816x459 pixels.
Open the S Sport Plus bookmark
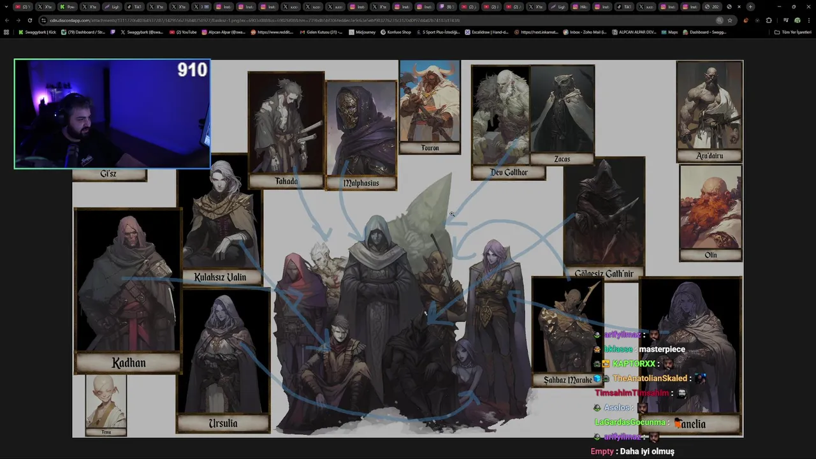[438, 32]
